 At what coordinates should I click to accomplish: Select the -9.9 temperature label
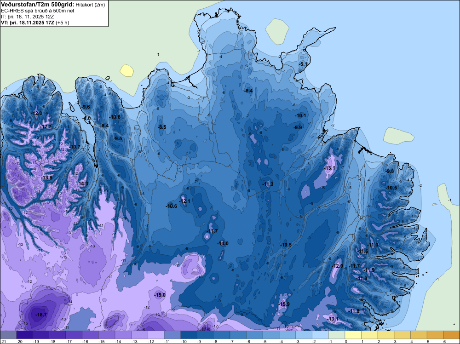(298, 127)
